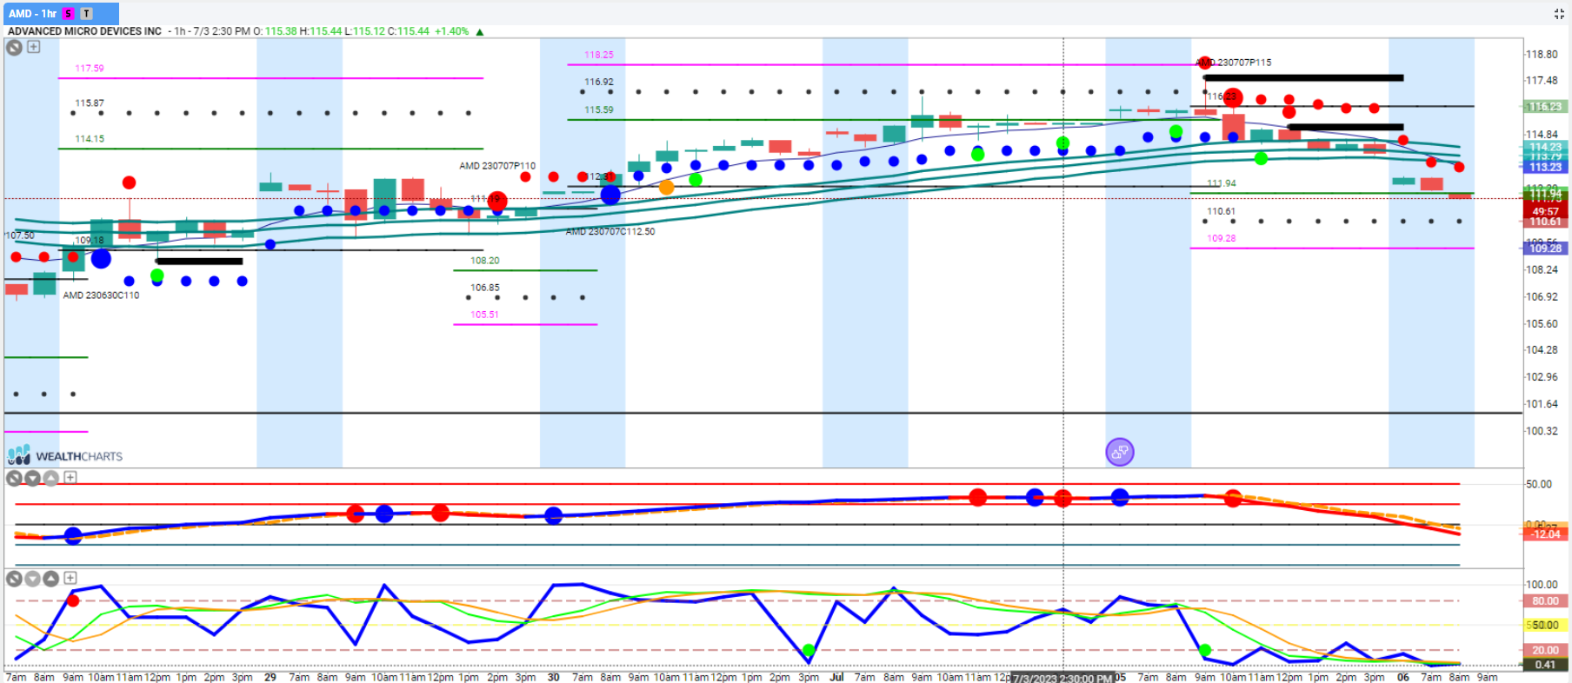Click the 118.80 price axis label

[1542, 54]
